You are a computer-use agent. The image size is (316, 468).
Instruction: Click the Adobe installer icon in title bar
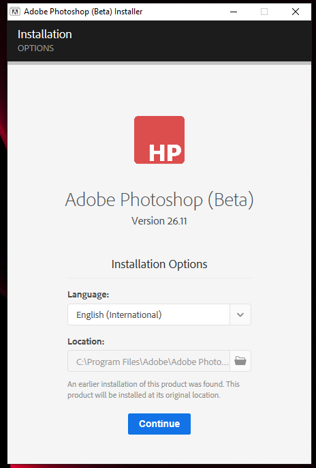tap(14, 12)
